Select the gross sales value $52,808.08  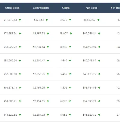10,74
